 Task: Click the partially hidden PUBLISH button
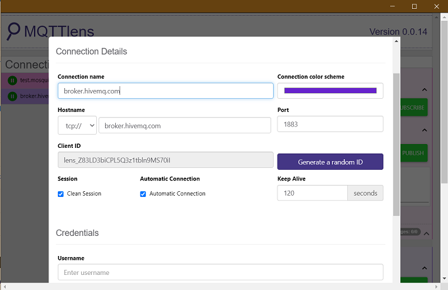(414, 153)
